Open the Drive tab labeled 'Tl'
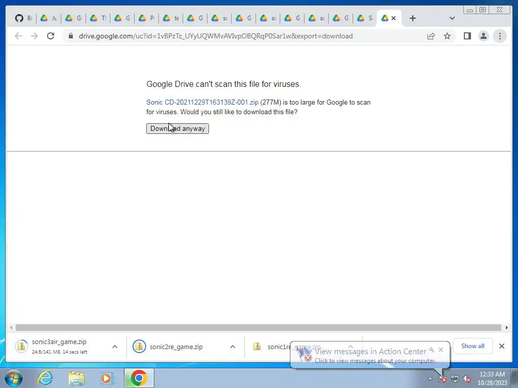518x388 pixels. point(98,18)
